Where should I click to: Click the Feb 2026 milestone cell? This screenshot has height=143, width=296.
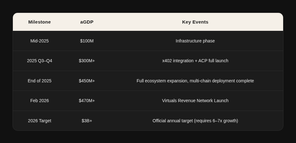coord(40,101)
